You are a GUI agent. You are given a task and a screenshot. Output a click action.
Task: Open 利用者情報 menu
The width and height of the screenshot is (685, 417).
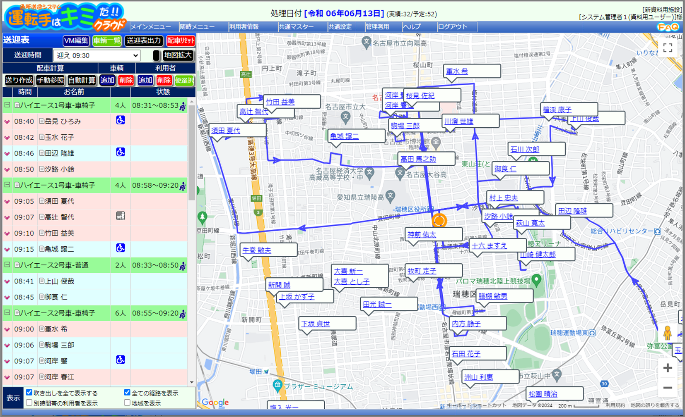(253, 27)
